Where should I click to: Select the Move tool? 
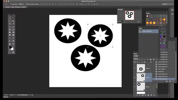click(x=13, y=18)
